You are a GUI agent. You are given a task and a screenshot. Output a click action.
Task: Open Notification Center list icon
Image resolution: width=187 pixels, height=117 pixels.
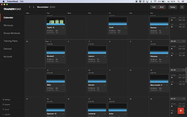pos(183,1)
